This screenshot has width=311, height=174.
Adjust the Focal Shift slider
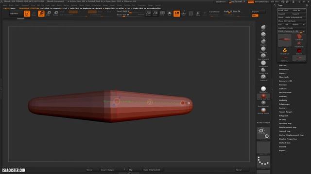(130, 12)
